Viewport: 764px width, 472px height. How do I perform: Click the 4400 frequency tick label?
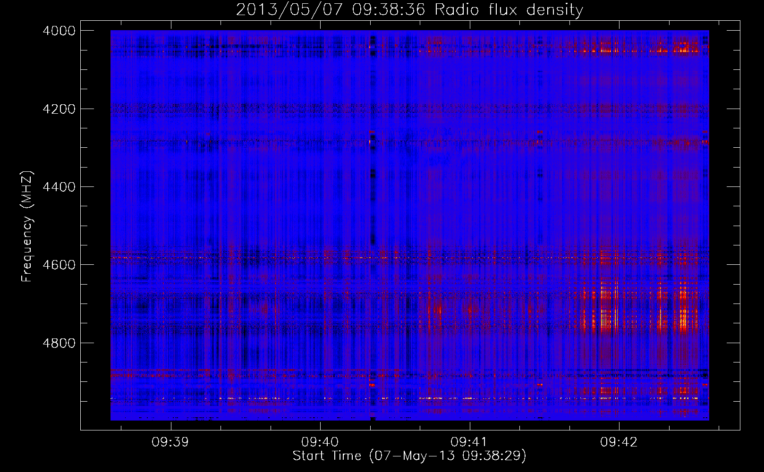tap(59, 187)
